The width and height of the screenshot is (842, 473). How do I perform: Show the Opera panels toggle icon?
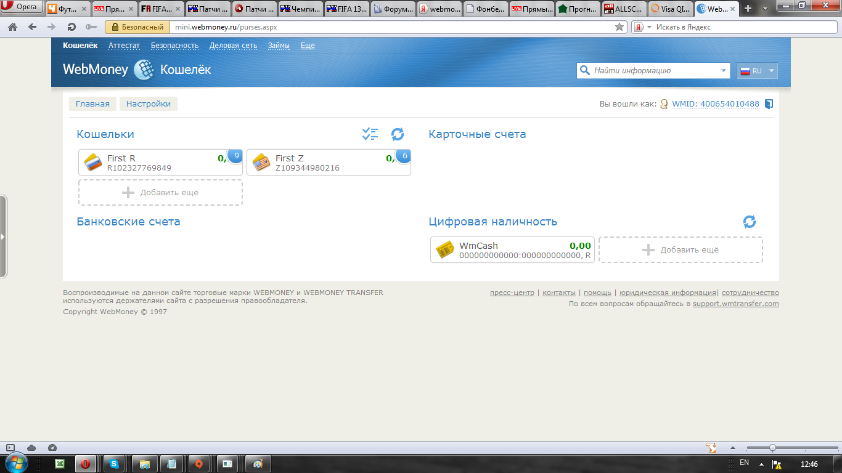10,448
